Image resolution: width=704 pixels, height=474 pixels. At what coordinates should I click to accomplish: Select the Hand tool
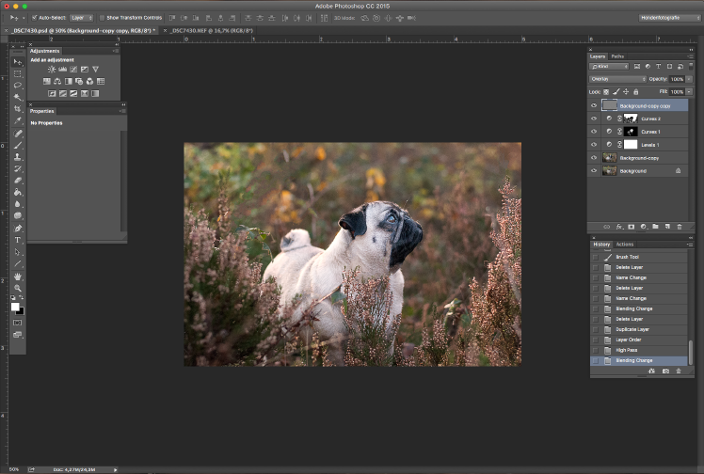[x=18, y=276]
